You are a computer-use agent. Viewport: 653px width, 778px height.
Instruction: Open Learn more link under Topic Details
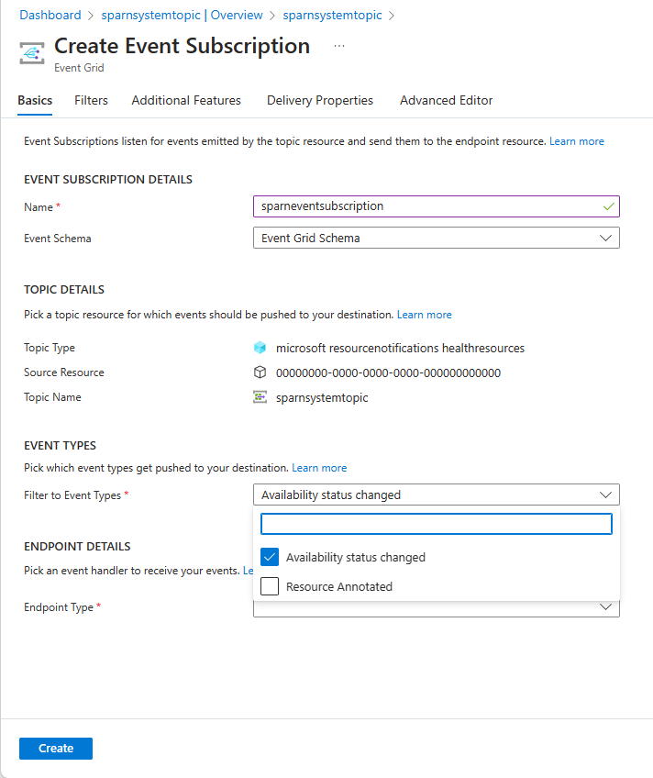(x=424, y=315)
